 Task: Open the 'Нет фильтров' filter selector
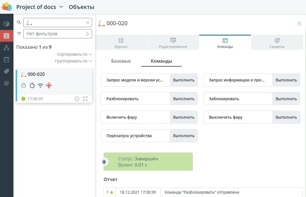pyautogui.click(x=58, y=34)
